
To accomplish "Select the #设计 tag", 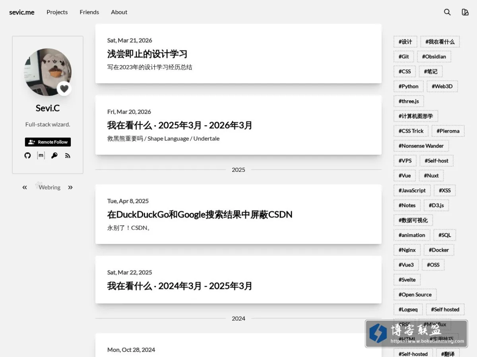I will [405, 42].
